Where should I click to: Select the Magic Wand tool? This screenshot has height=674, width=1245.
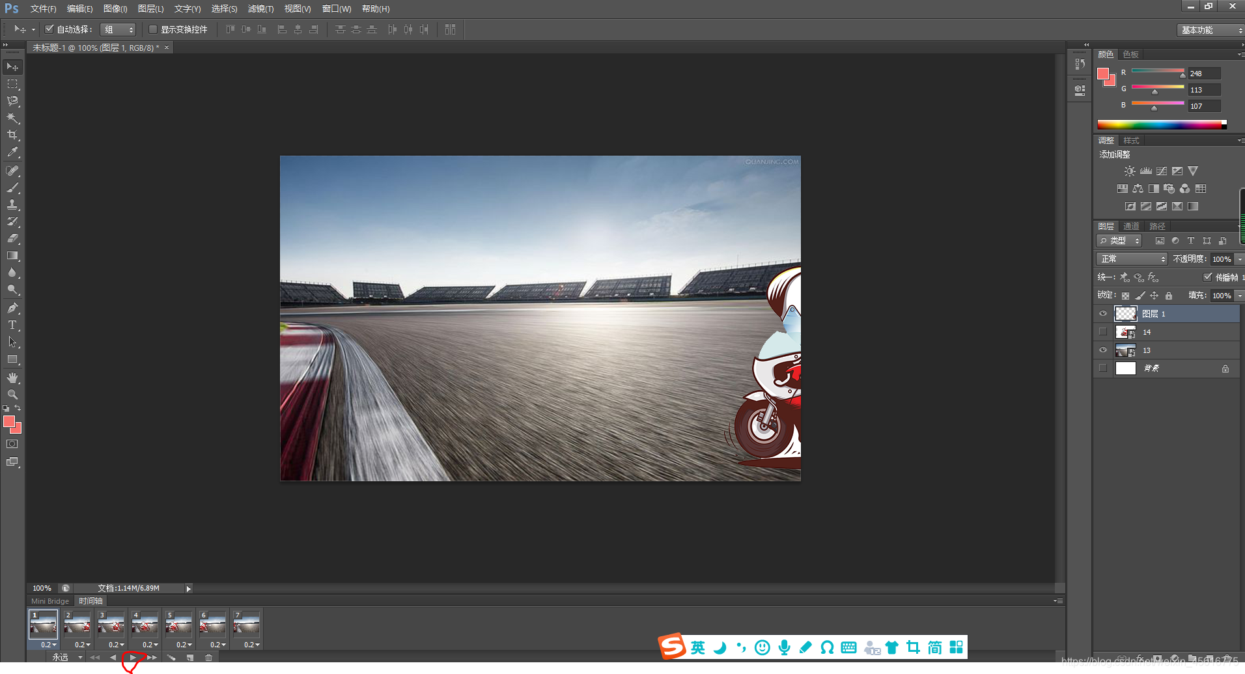tap(12, 118)
